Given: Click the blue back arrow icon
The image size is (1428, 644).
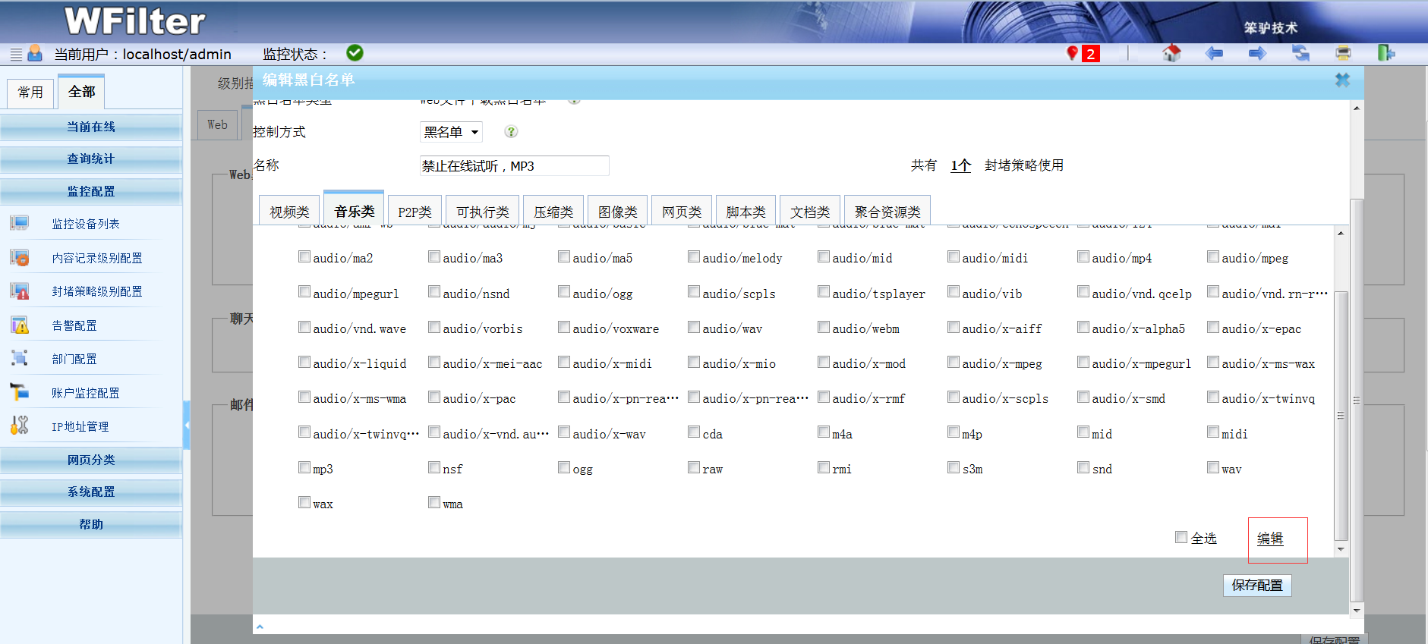Looking at the screenshot, I should (1215, 53).
